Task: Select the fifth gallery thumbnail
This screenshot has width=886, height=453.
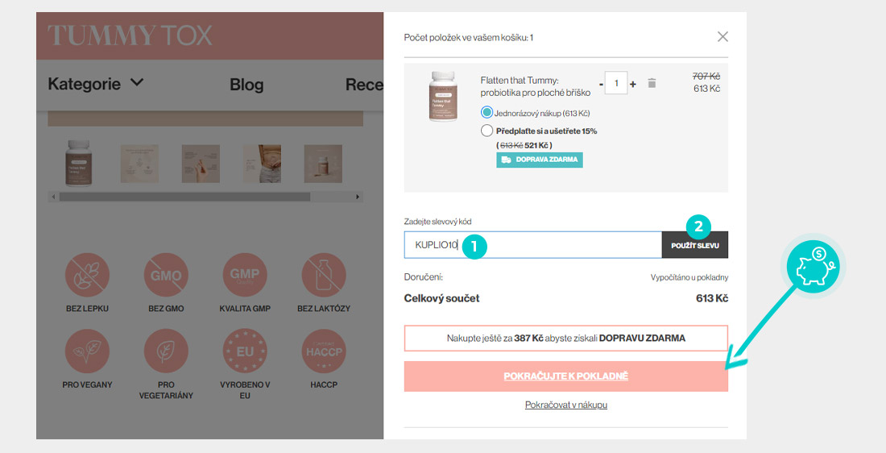Action: (323, 164)
